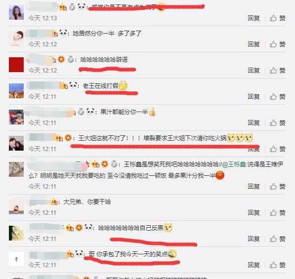Click the panda badge beside 她居然分你一半
This screenshot has width=295, height=279.
coord(63,33)
